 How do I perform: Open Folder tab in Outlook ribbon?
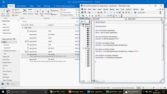point(32,6)
